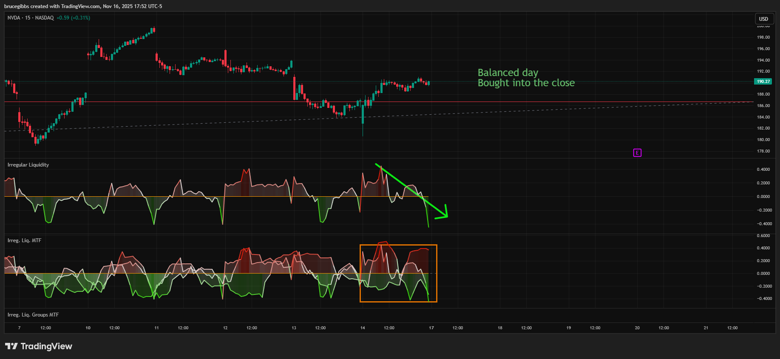Viewport: 780px width, 359px height.
Task: Click the 'brucegibbs created with TradingView.com' header text
Action: pyautogui.click(x=83, y=6)
